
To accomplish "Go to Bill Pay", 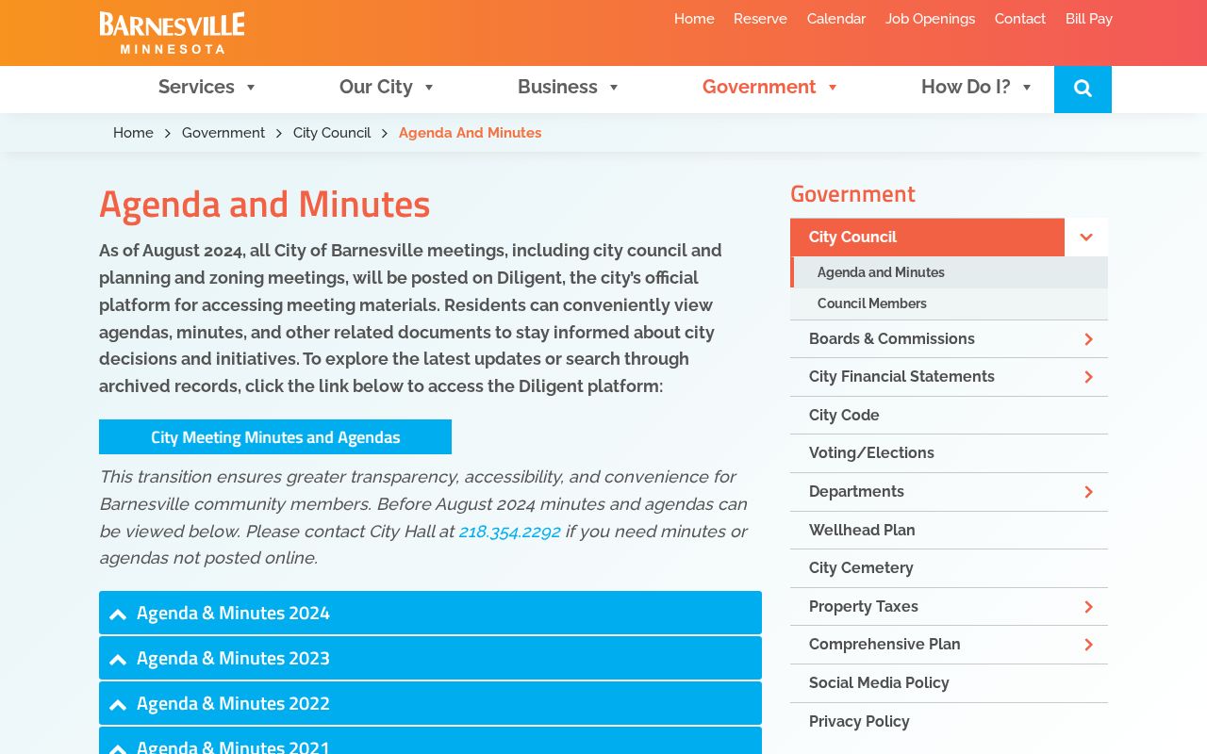I will pyautogui.click(x=1089, y=19).
